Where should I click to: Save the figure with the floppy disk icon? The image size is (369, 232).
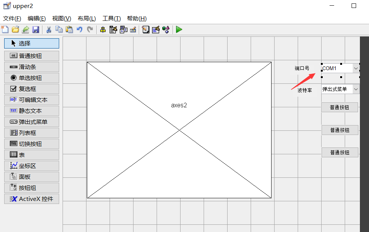[36, 30]
